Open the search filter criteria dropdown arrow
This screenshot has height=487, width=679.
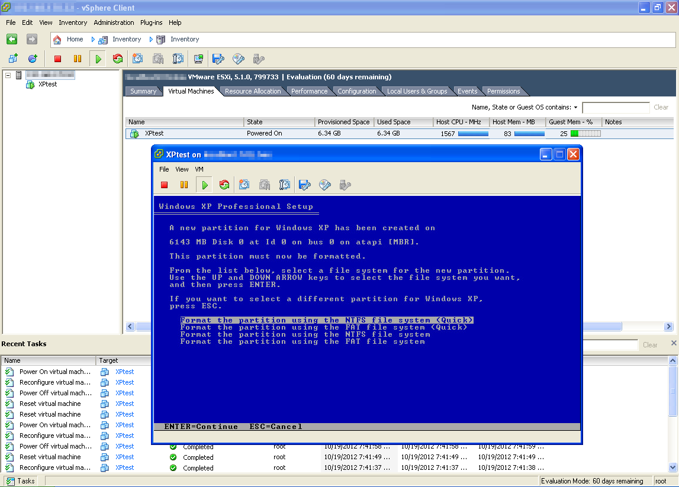pos(575,107)
